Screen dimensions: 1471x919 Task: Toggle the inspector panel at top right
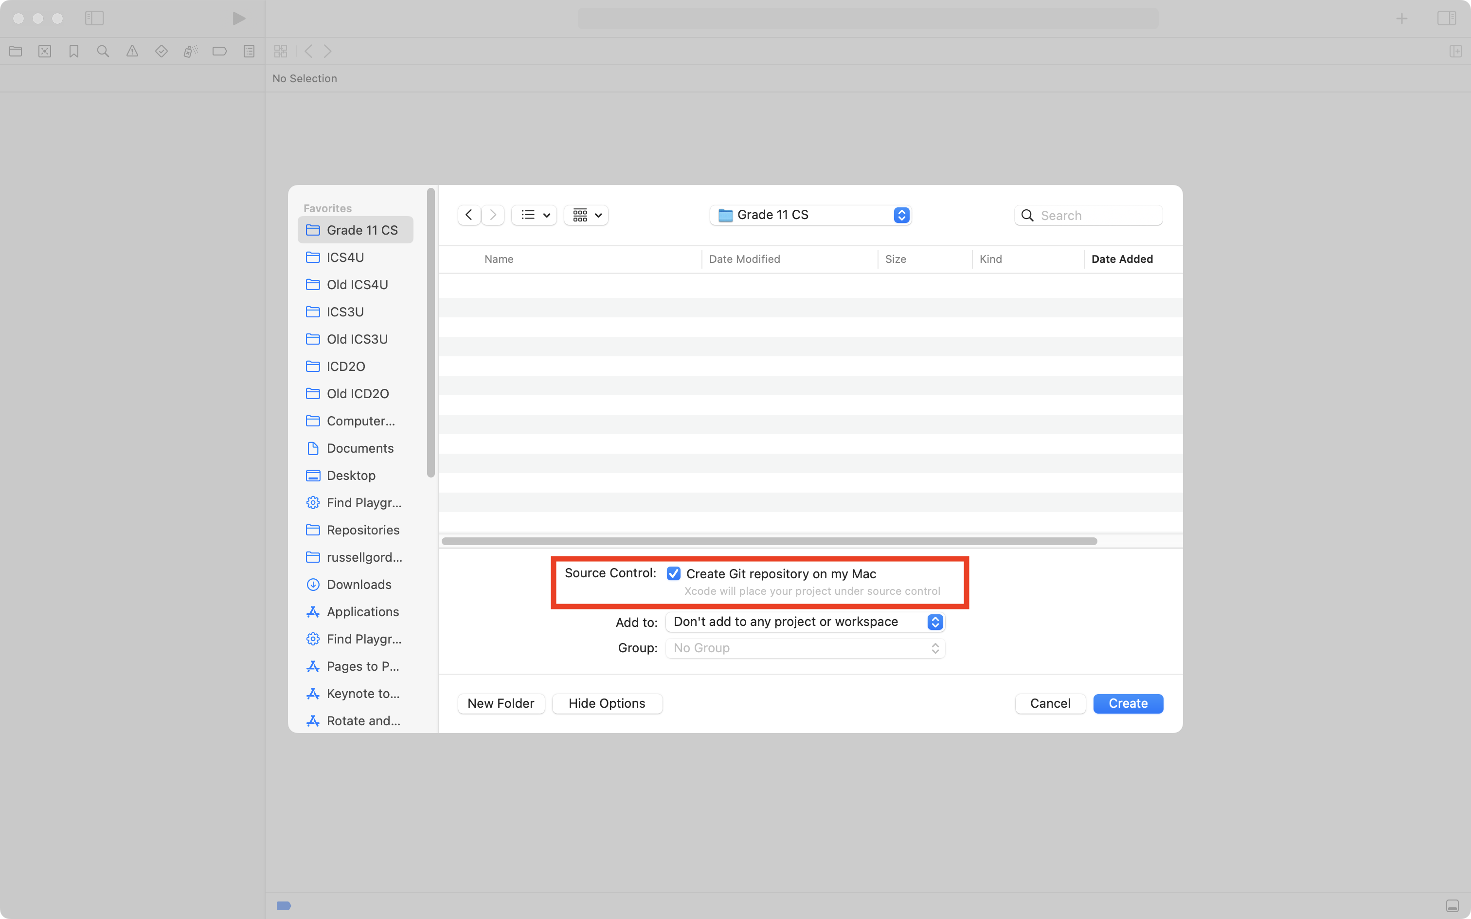(1446, 19)
